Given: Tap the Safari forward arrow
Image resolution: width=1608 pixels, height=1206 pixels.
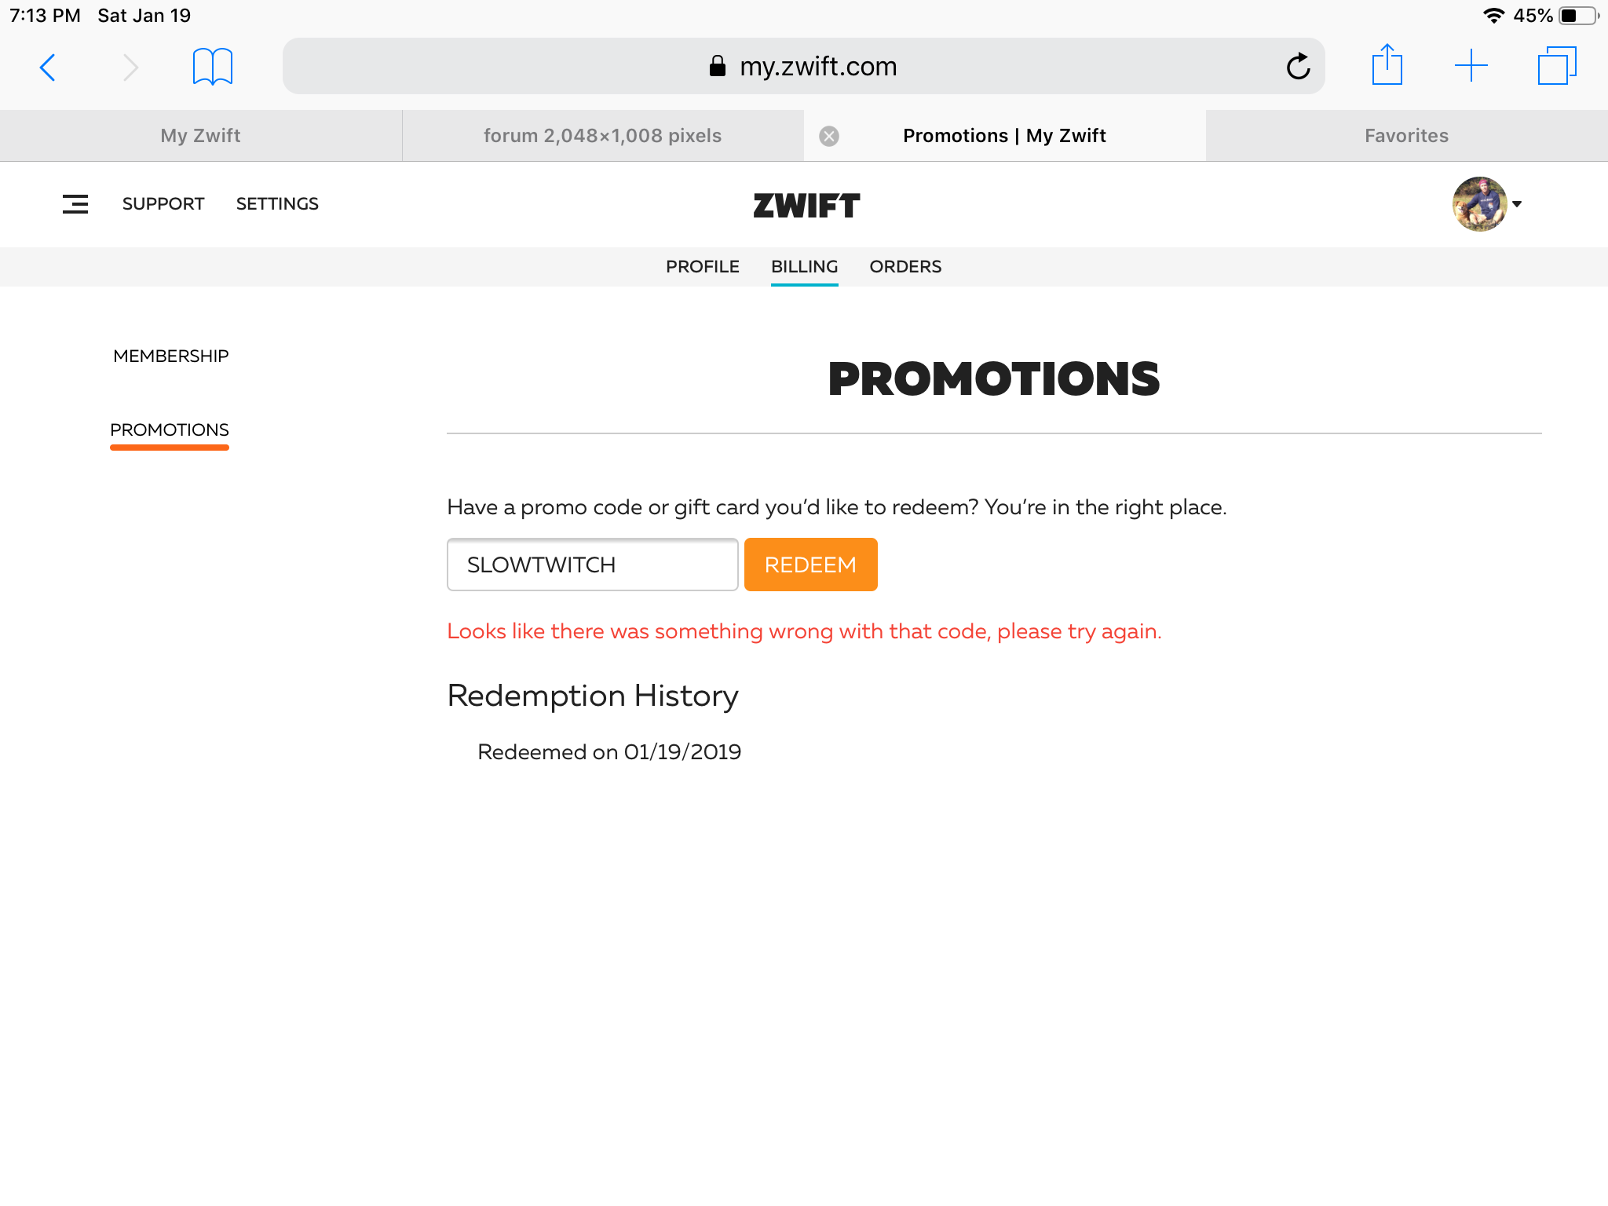Looking at the screenshot, I should 130,68.
